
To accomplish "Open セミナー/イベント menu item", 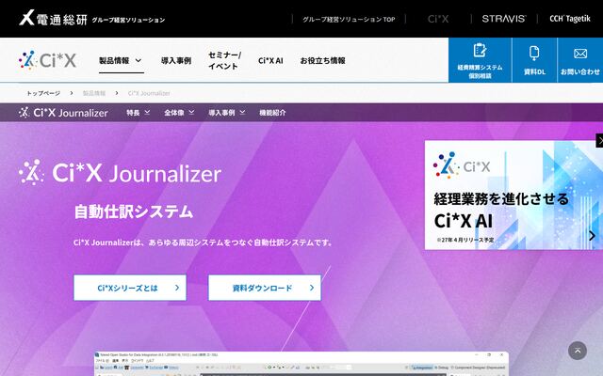I will pos(224,60).
